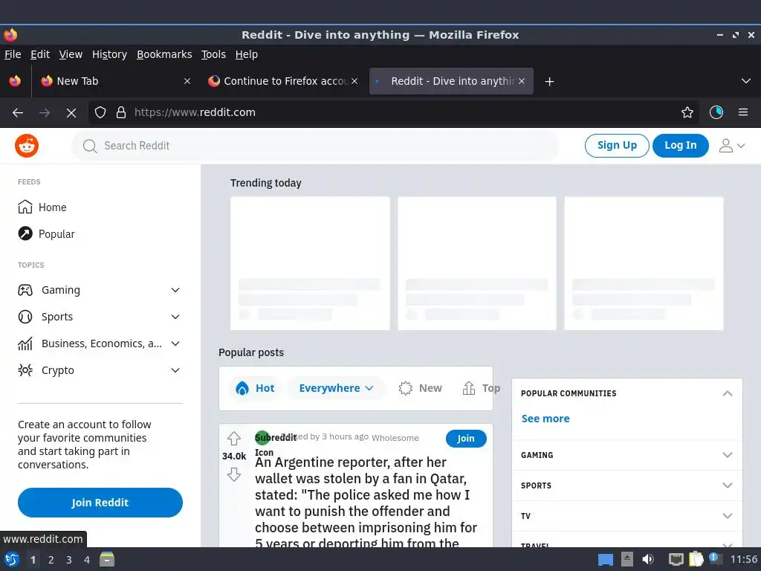The height and width of the screenshot is (571, 761).
Task: Downvote the Argentine reporter post
Action: tap(234, 474)
